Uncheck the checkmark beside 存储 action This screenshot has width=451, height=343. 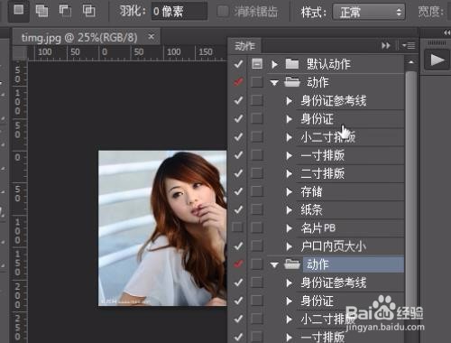click(238, 191)
